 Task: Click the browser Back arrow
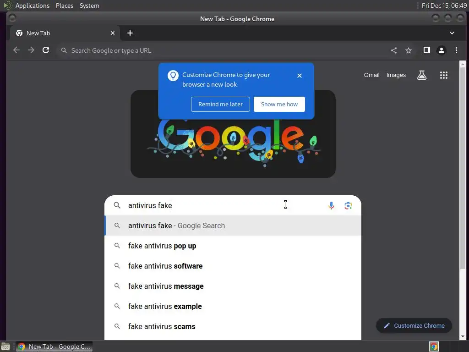[16, 50]
